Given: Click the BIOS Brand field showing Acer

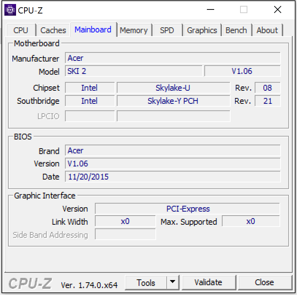Looking at the screenshot, I should click(173, 150).
